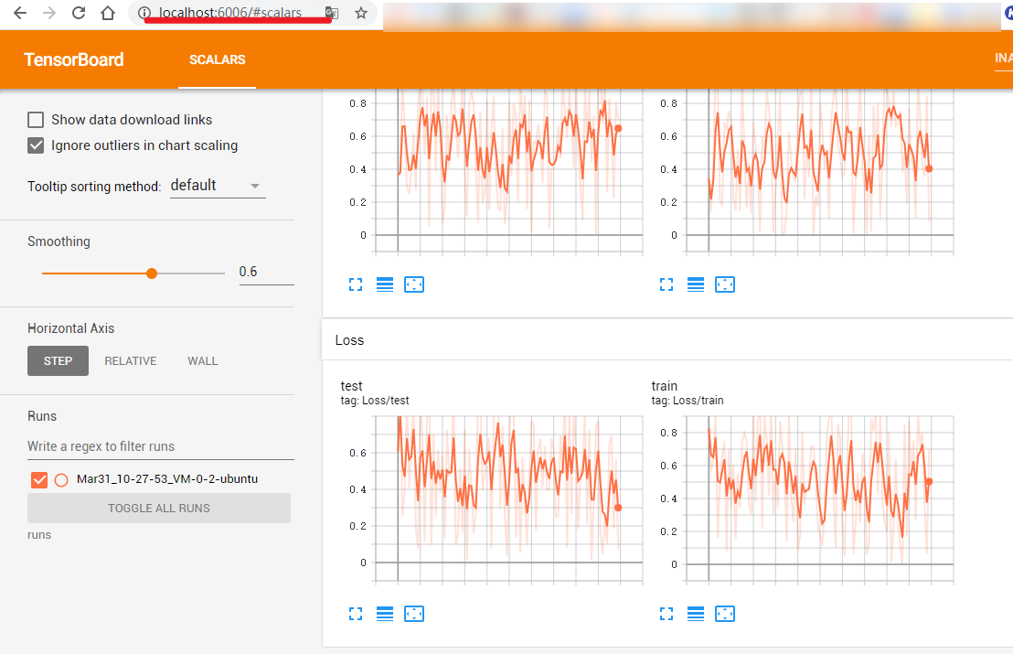This screenshot has height=654, width=1013.
Task: Select the Mar31 run radio circle
Action: (x=61, y=479)
